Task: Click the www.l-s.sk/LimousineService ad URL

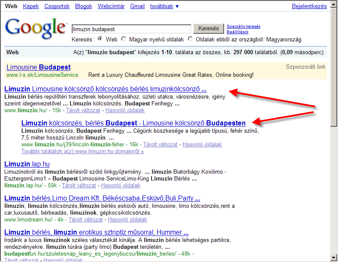Action: tap(42, 75)
